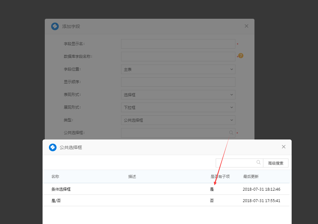Click the search magnifier icon in dialog
This screenshot has width=318, height=224.
pyautogui.click(x=259, y=162)
